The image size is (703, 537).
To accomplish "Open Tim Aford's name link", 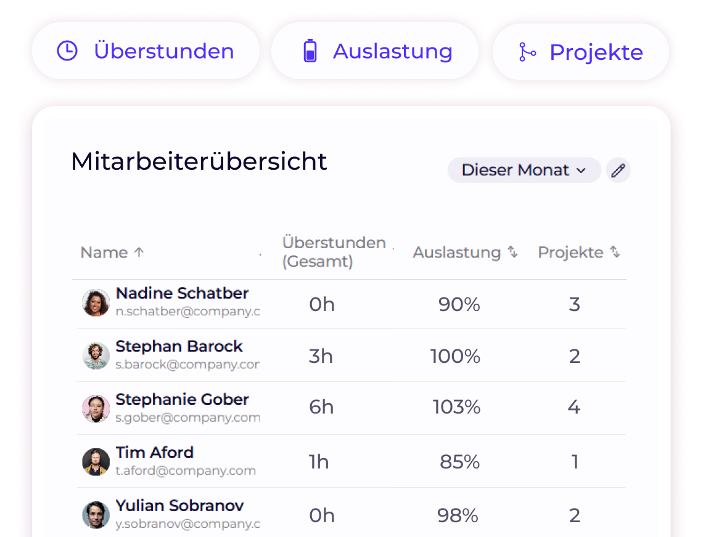I will 155,452.
